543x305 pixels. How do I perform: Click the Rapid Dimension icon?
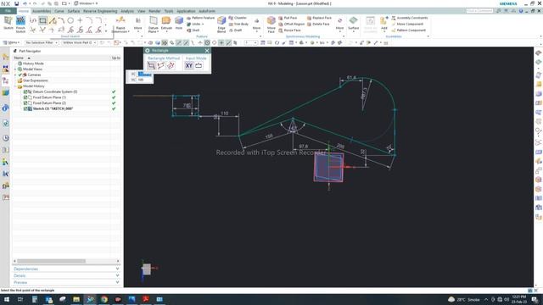(x=120, y=20)
